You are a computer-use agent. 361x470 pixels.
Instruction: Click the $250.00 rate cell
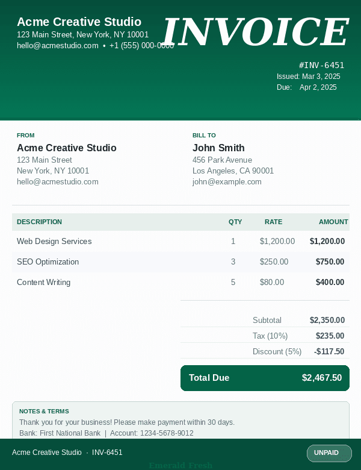[274, 262]
